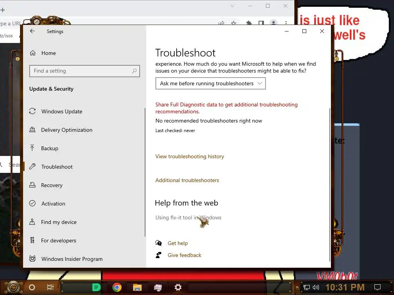This screenshot has height=295, width=394.
Task: Click the Settings sidebar scrollbar
Action: [x=145, y=172]
